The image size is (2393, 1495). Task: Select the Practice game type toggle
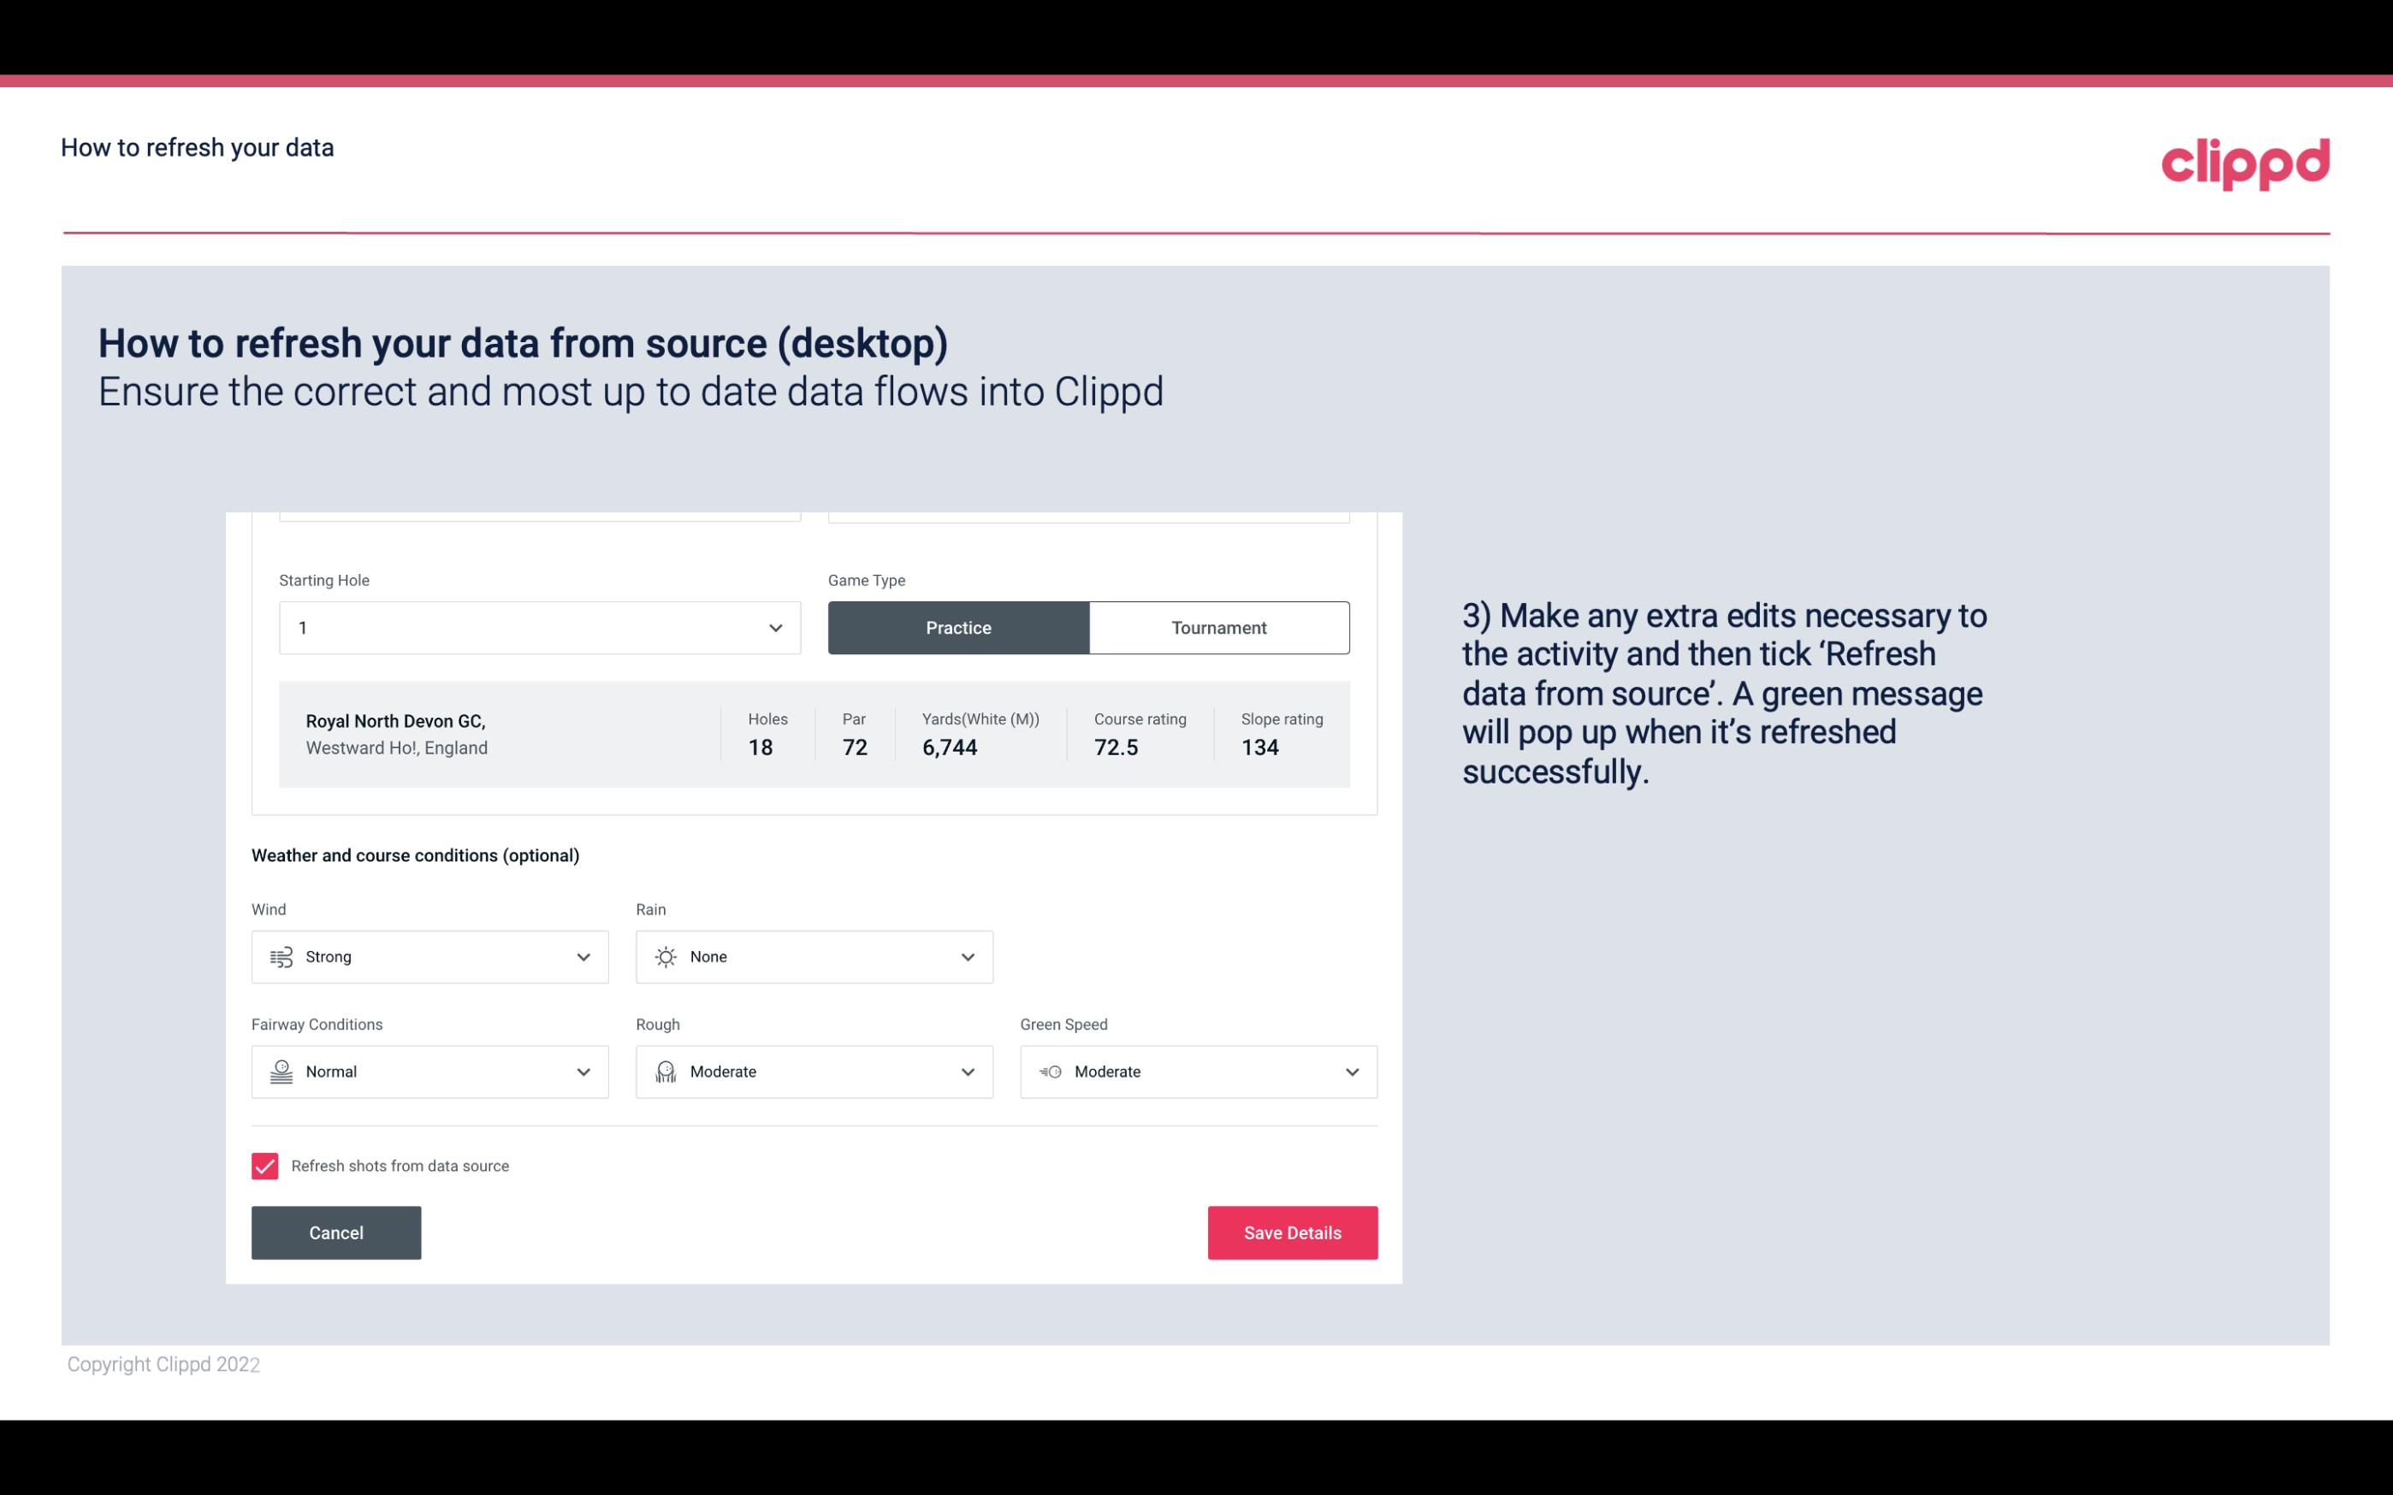958,625
